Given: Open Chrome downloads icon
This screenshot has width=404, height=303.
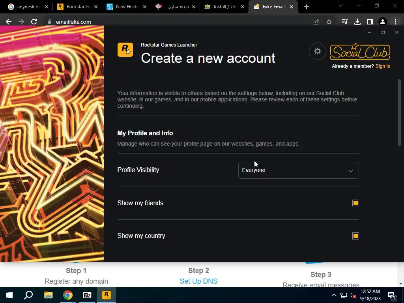Looking at the screenshot, I should pos(357,22).
